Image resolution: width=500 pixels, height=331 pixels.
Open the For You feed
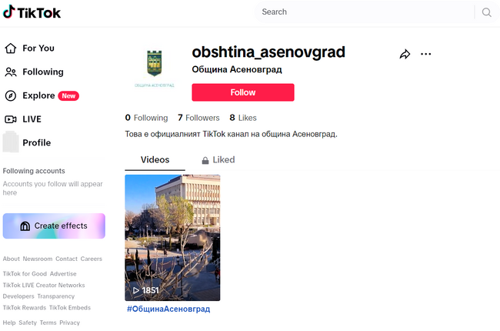[29, 48]
